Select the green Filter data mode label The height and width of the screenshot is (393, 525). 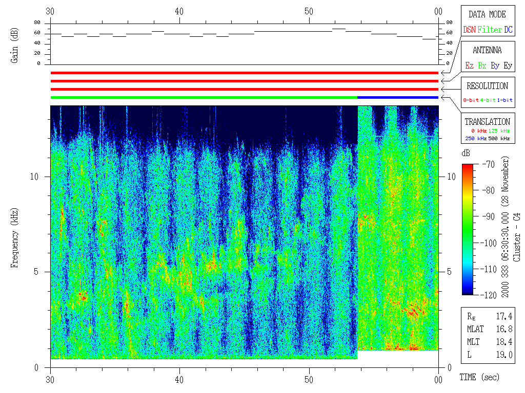(x=490, y=30)
